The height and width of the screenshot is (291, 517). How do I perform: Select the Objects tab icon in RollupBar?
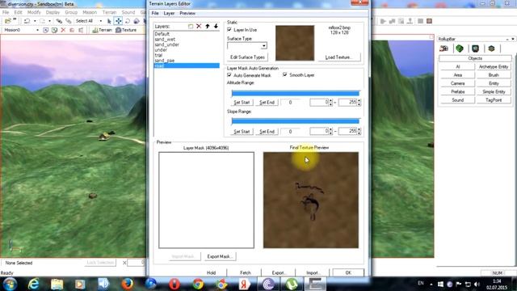[x=443, y=48]
